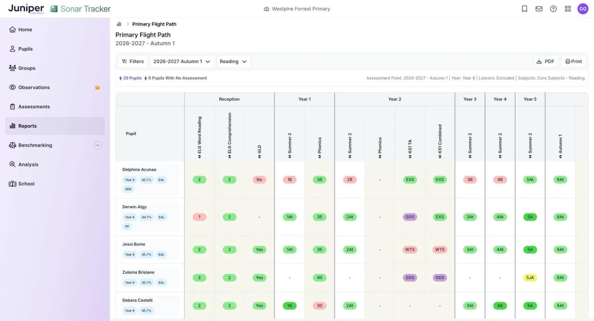
Task: Open the 2026-2027 Autumn 1 dropdown
Action: coord(182,61)
